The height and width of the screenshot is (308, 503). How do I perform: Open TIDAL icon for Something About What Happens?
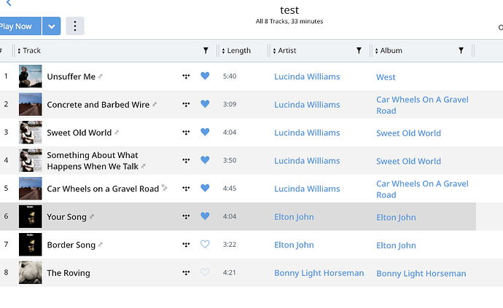point(186,160)
